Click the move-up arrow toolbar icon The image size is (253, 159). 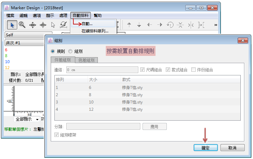129,24
